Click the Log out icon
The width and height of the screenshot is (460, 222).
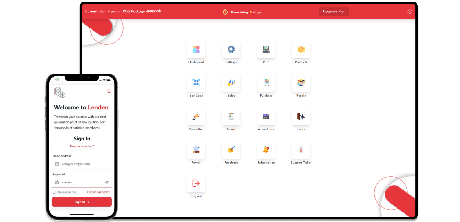tap(196, 183)
